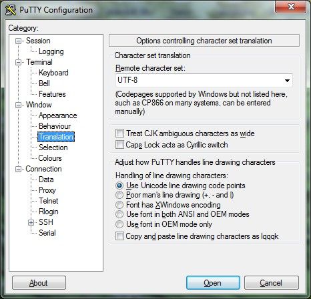The image size is (311, 299).
Task: Select the Keyboard category
Action: pos(53,73)
